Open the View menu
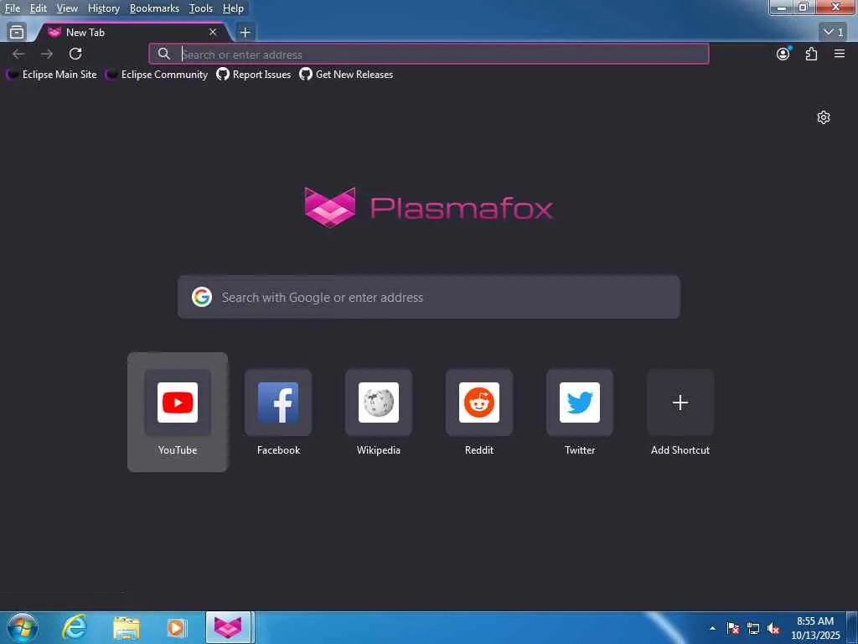The image size is (858, 644). tap(67, 8)
